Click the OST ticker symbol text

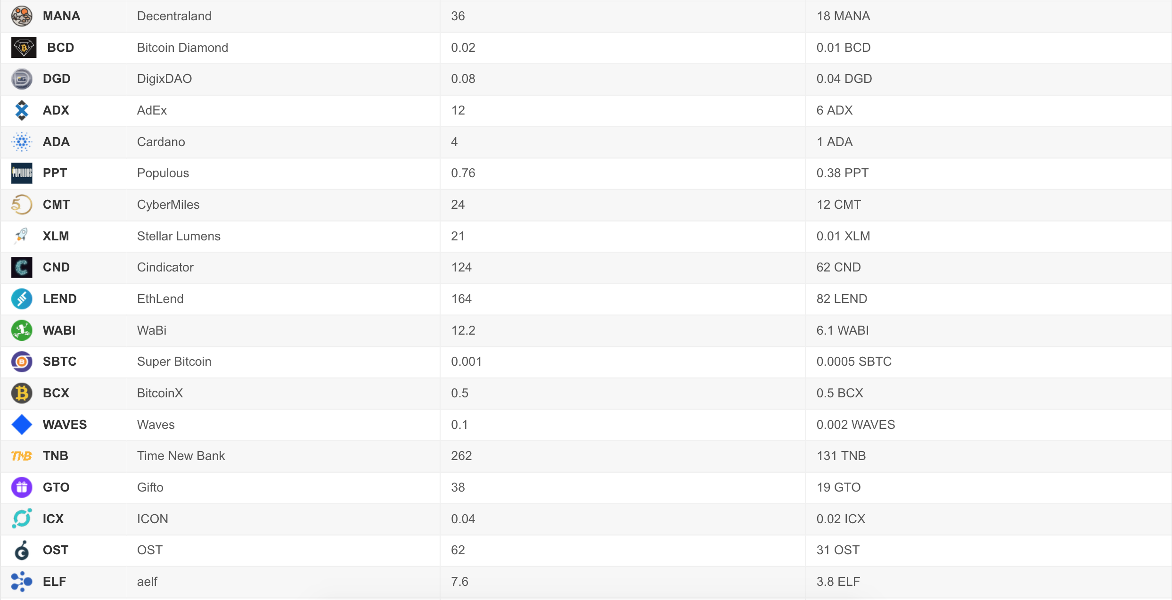[x=56, y=550]
